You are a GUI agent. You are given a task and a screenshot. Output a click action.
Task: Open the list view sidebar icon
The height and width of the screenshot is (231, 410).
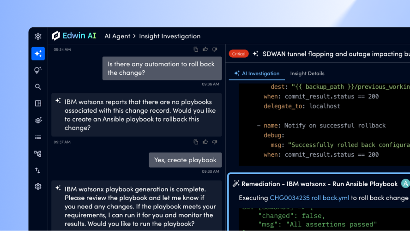(38, 137)
